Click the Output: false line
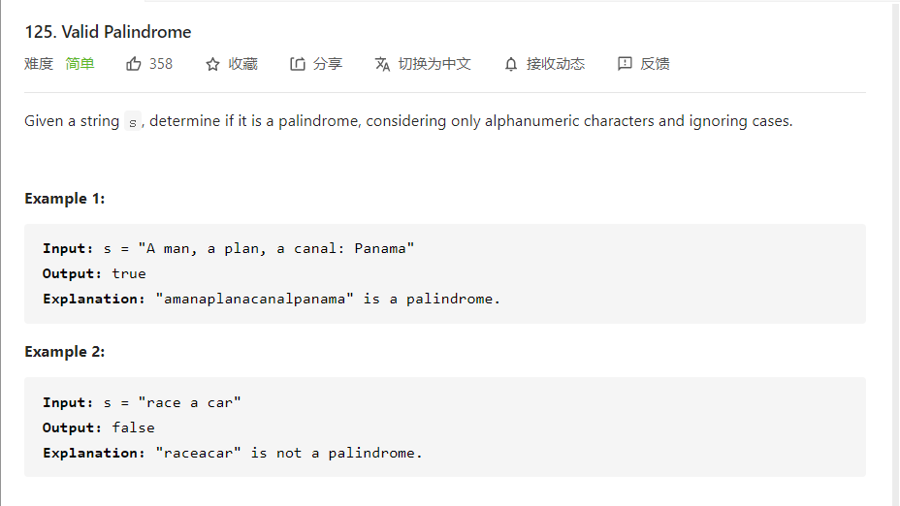Screen dimensions: 900x506 (x=99, y=427)
